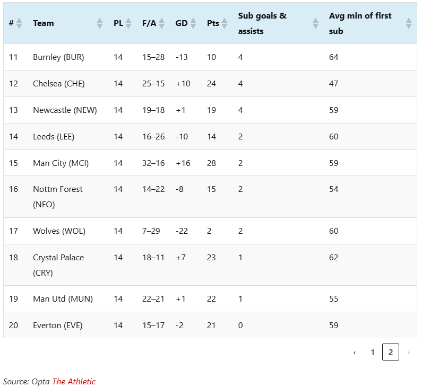Viewport: 422px width, 387px height.
Task: Click the sort arrows beside Team header
Action: [99, 23]
